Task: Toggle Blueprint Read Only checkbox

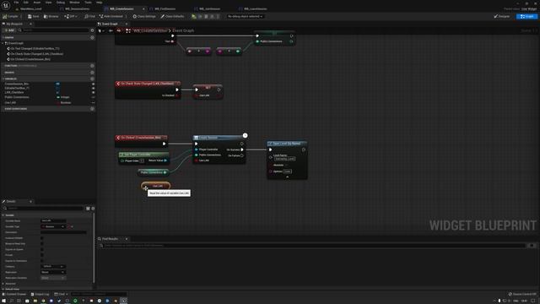Action: (x=42, y=243)
